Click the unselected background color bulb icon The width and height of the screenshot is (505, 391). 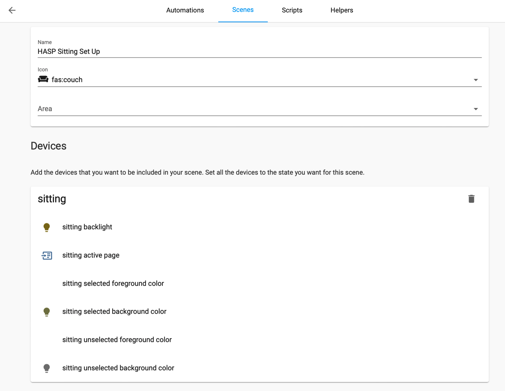click(x=47, y=368)
